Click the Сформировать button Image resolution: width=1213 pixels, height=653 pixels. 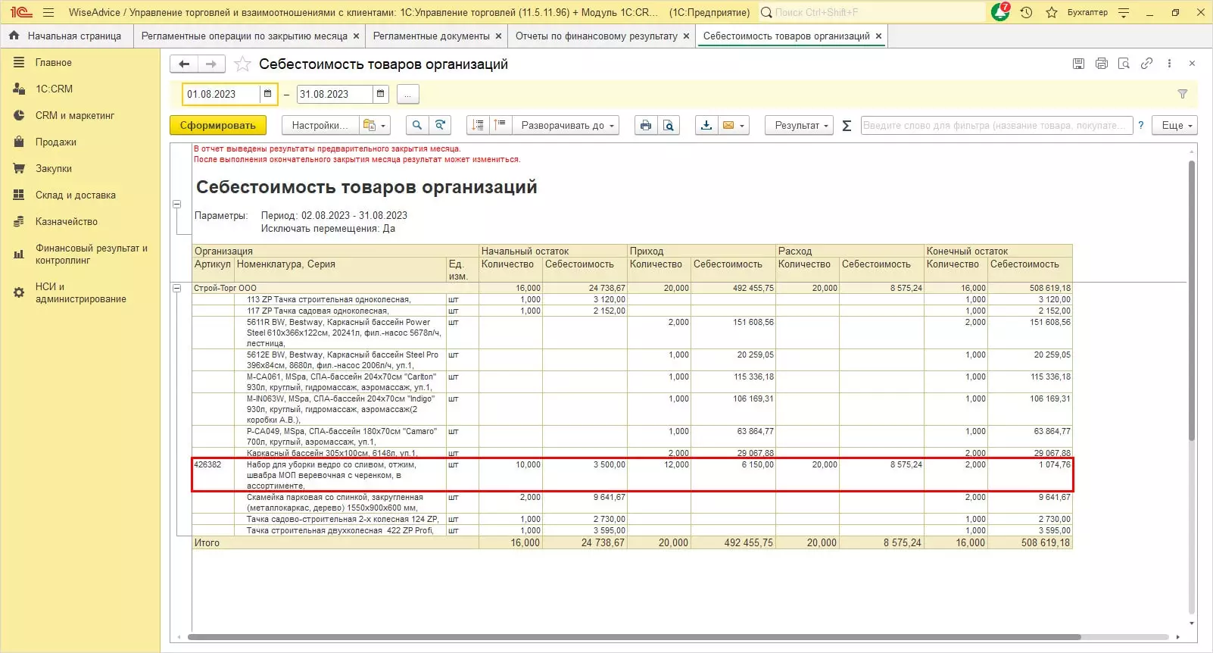(x=217, y=126)
